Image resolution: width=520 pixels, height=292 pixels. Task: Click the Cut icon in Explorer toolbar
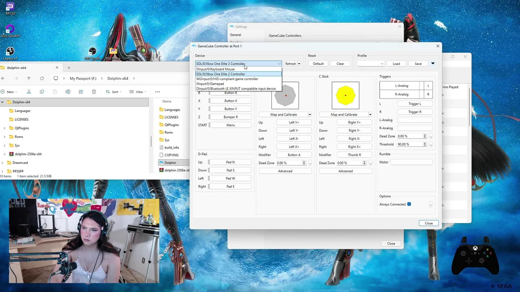pyautogui.click(x=29, y=92)
